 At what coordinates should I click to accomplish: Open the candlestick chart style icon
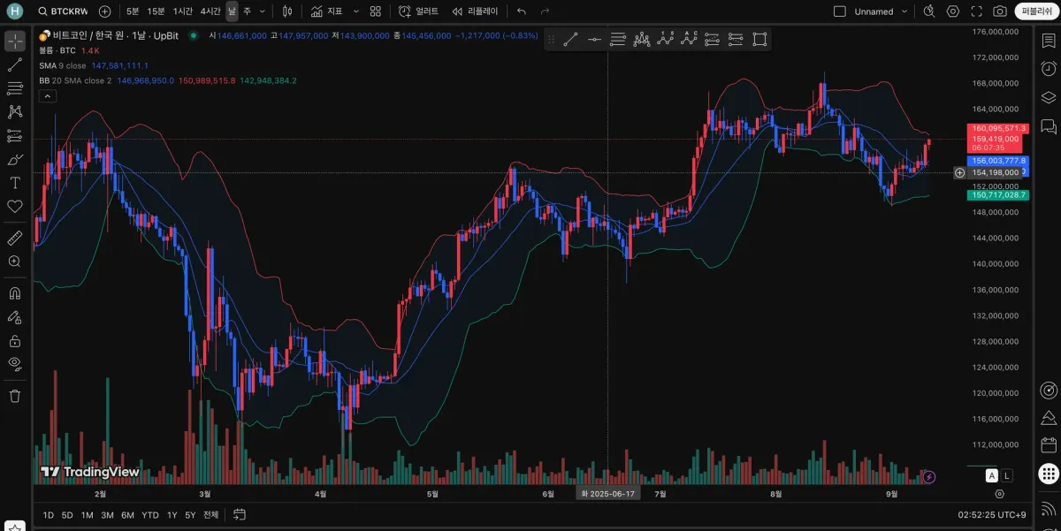pyautogui.click(x=287, y=11)
